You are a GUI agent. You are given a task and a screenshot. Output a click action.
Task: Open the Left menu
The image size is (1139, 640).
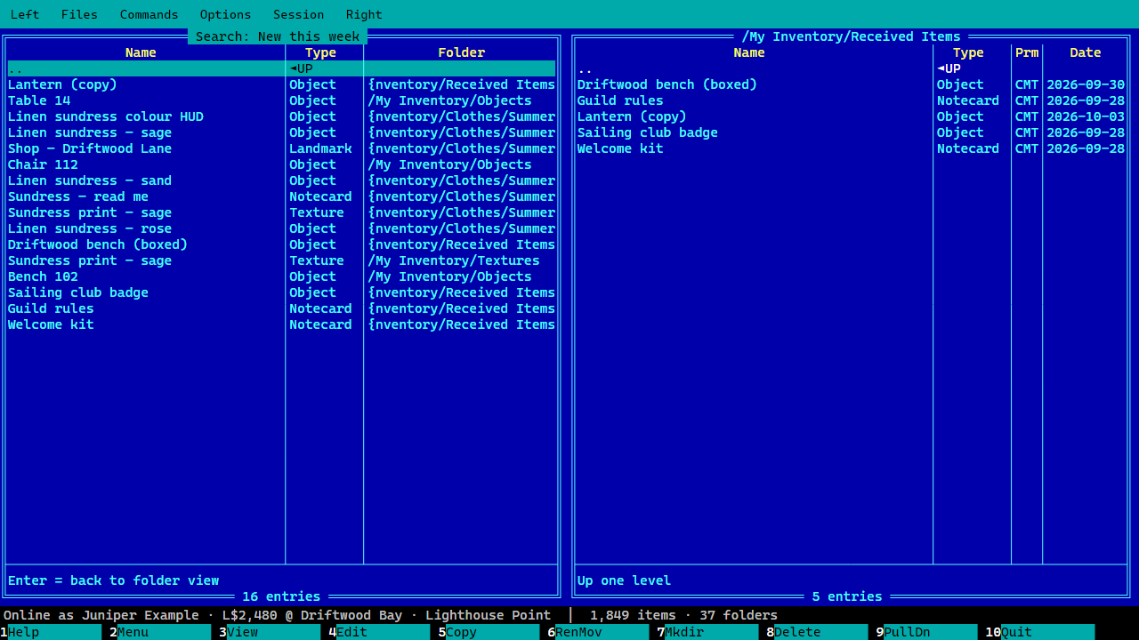pyautogui.click(x=25, y=14)
